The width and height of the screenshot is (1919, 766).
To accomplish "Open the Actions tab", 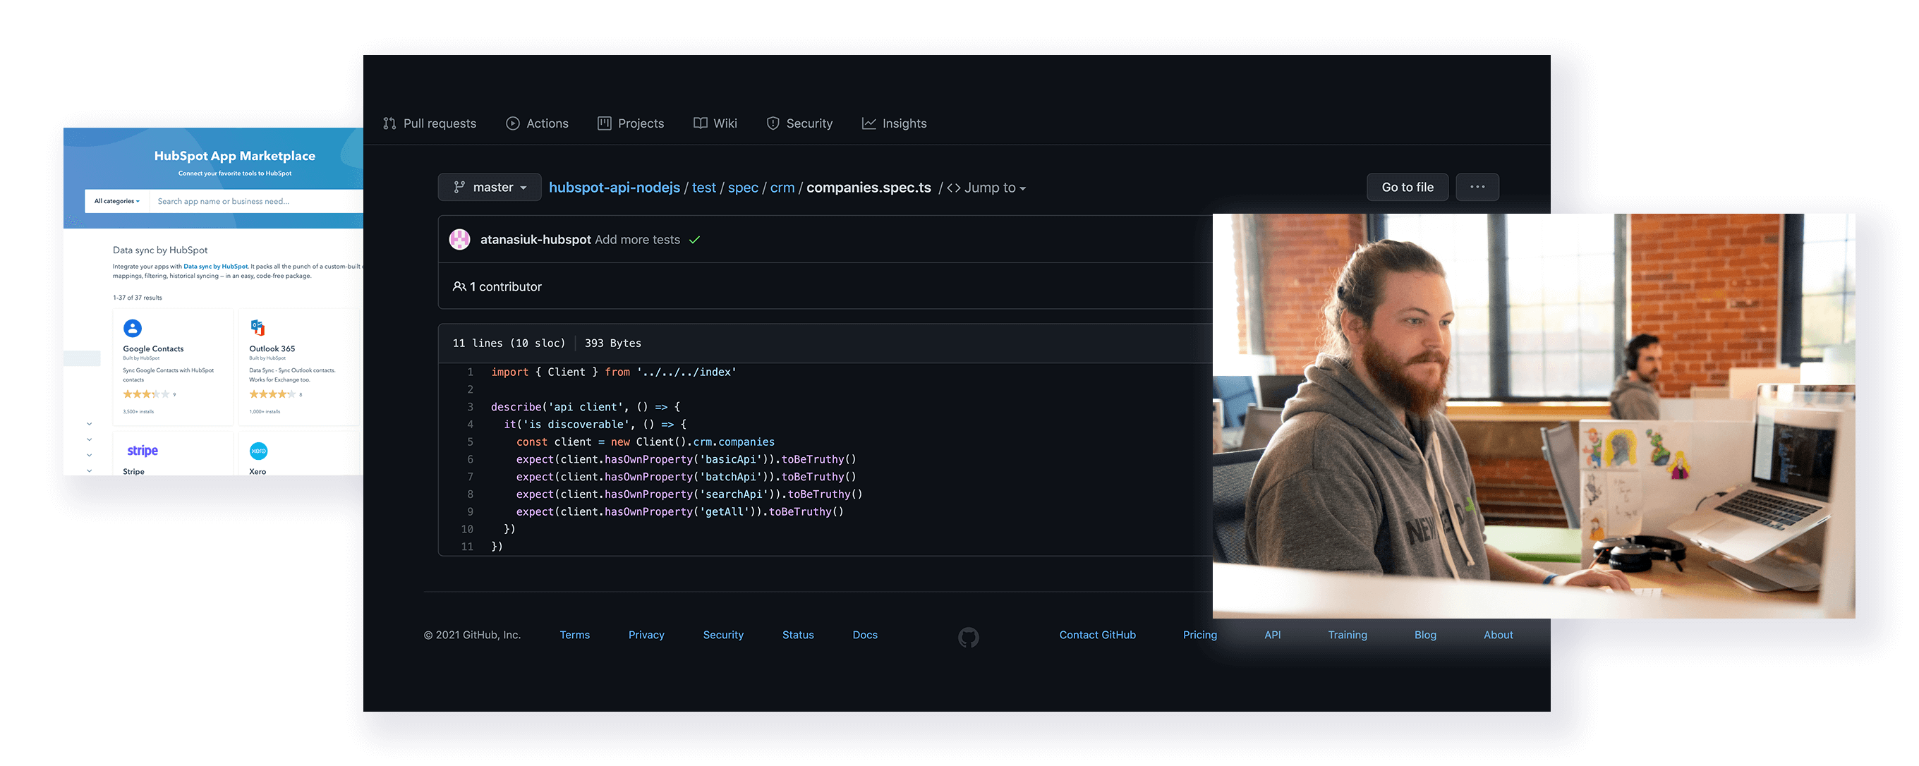I will [537, 123].
